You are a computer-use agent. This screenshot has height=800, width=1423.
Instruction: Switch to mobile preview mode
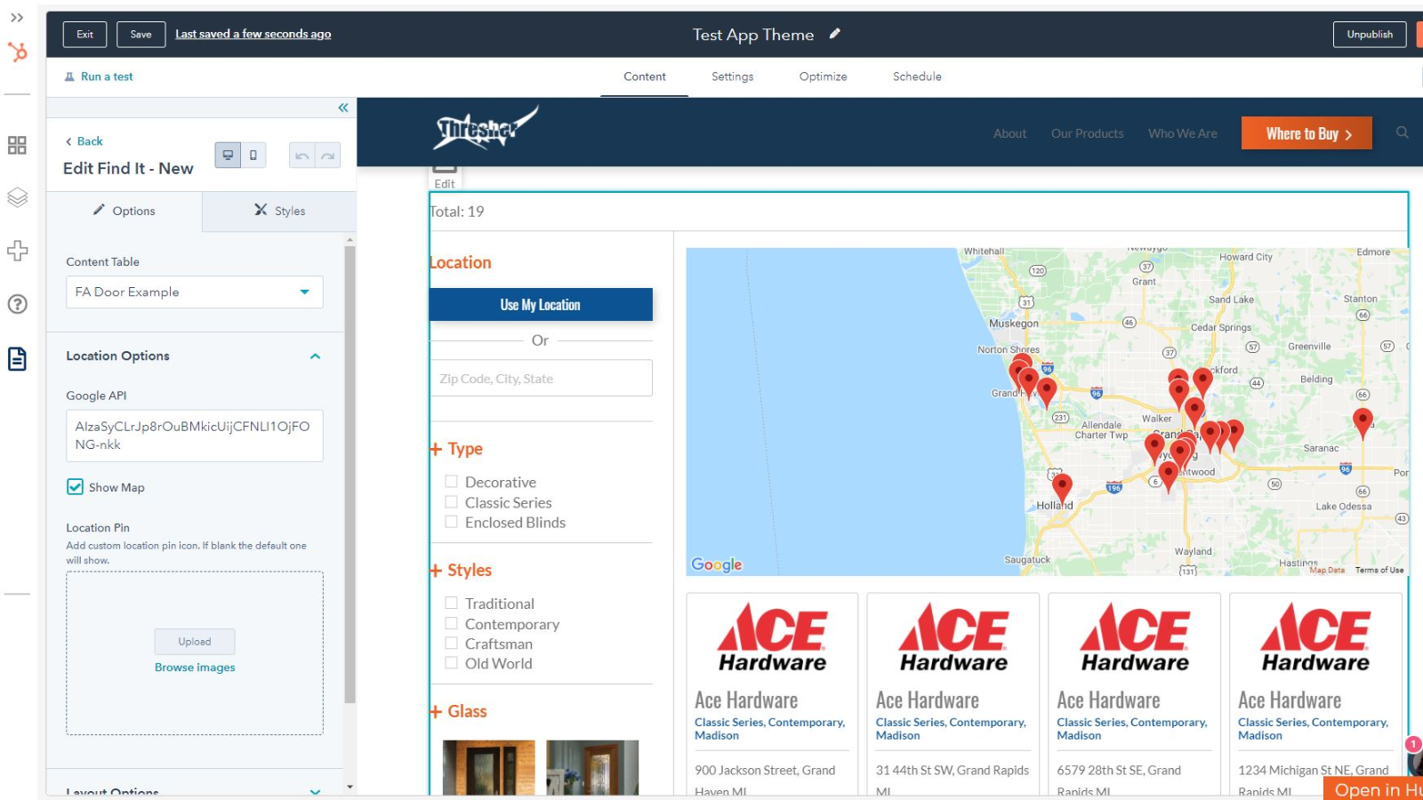(x=252, y=153)
